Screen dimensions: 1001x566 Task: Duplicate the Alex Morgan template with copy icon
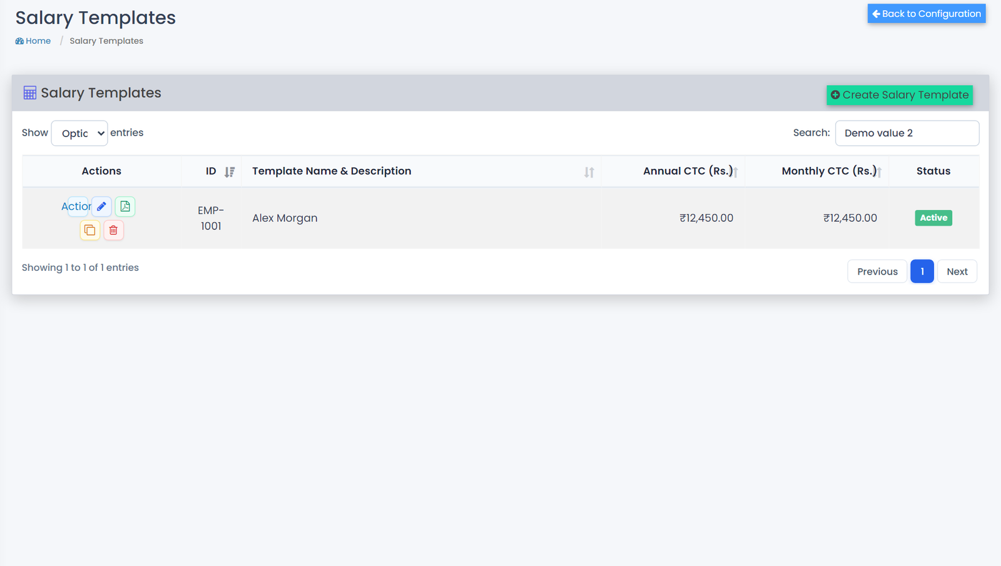[x=90, y=230]
